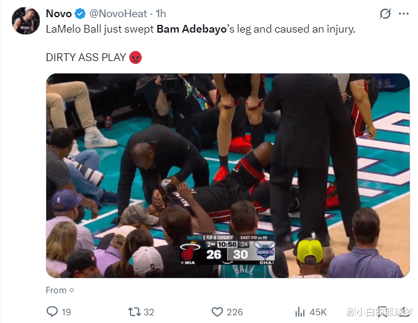Like the post with the heart icon

(x=217, y=312)
